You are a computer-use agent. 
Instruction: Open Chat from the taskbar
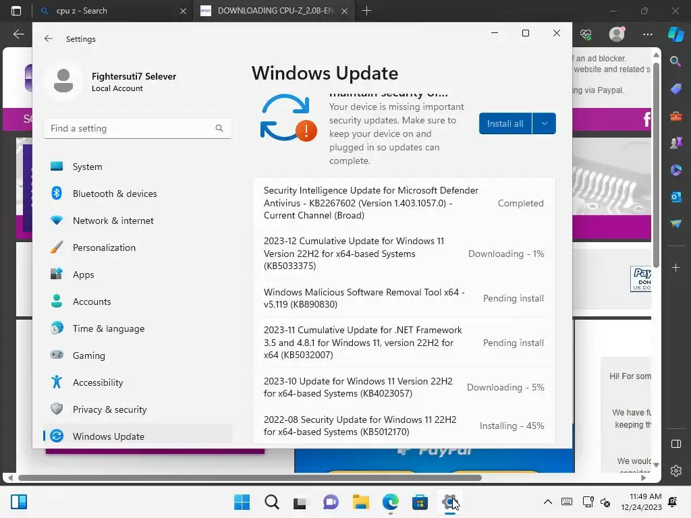coord(331,502)
